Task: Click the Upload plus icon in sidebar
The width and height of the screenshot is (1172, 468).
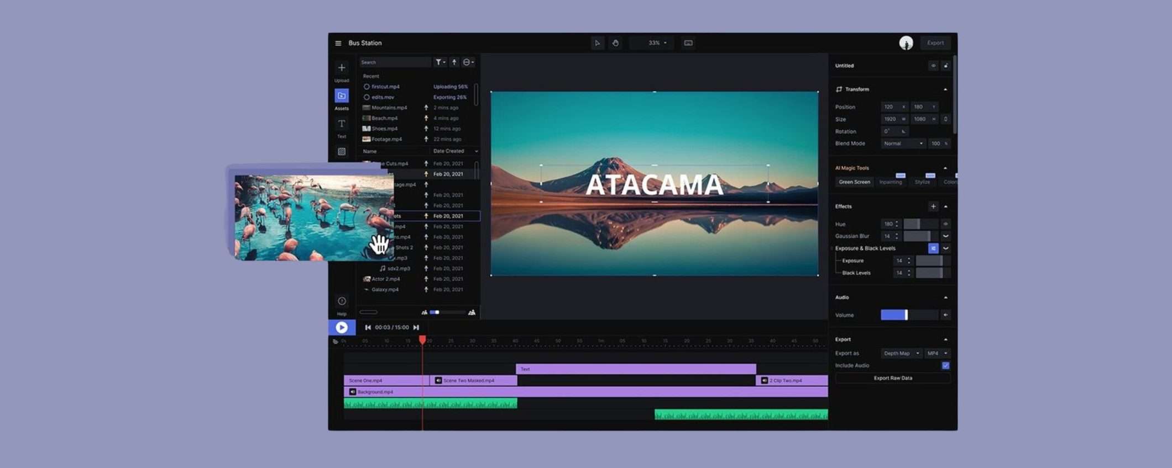Action: coord(342,68)
